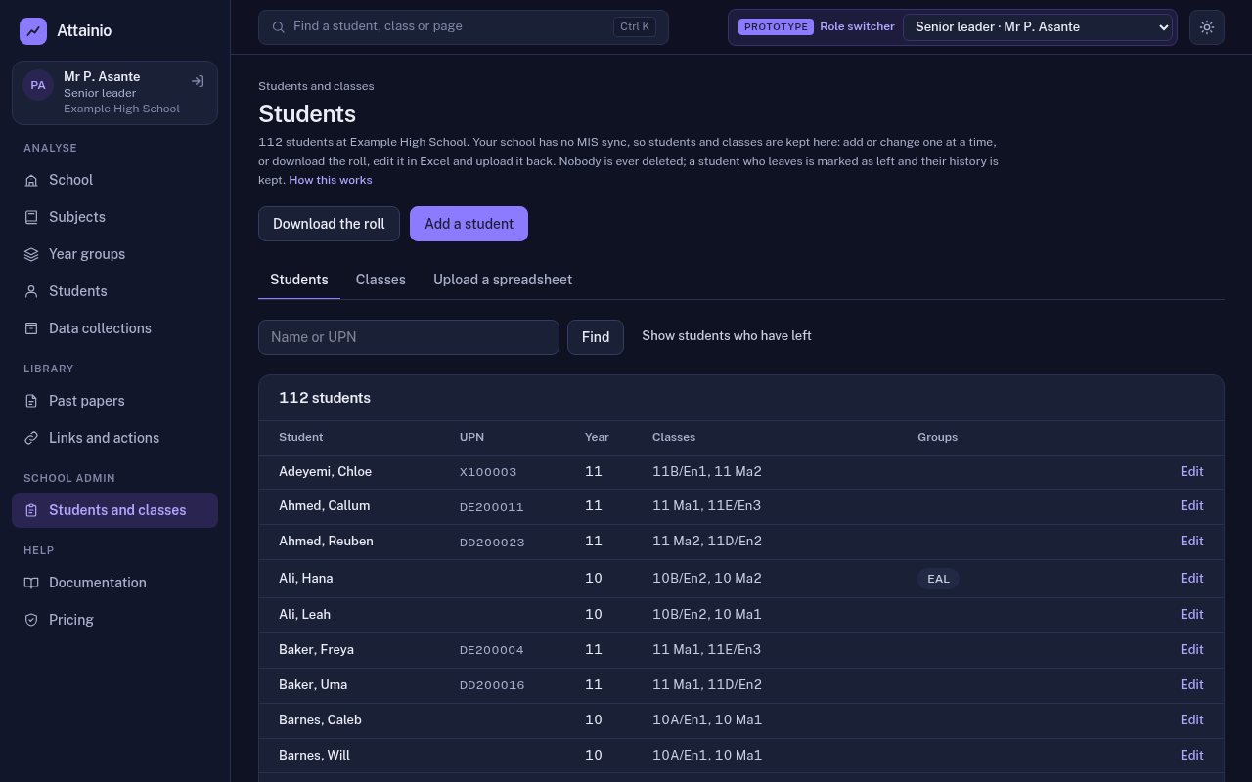Open Subjects via its book icon
1252x782 pixels.
click(31, 217)
